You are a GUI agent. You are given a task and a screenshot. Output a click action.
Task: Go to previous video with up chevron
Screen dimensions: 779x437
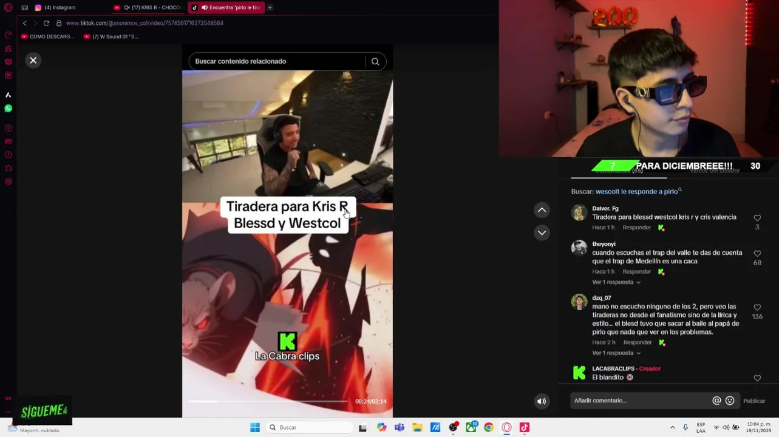[x=542, y=210]
